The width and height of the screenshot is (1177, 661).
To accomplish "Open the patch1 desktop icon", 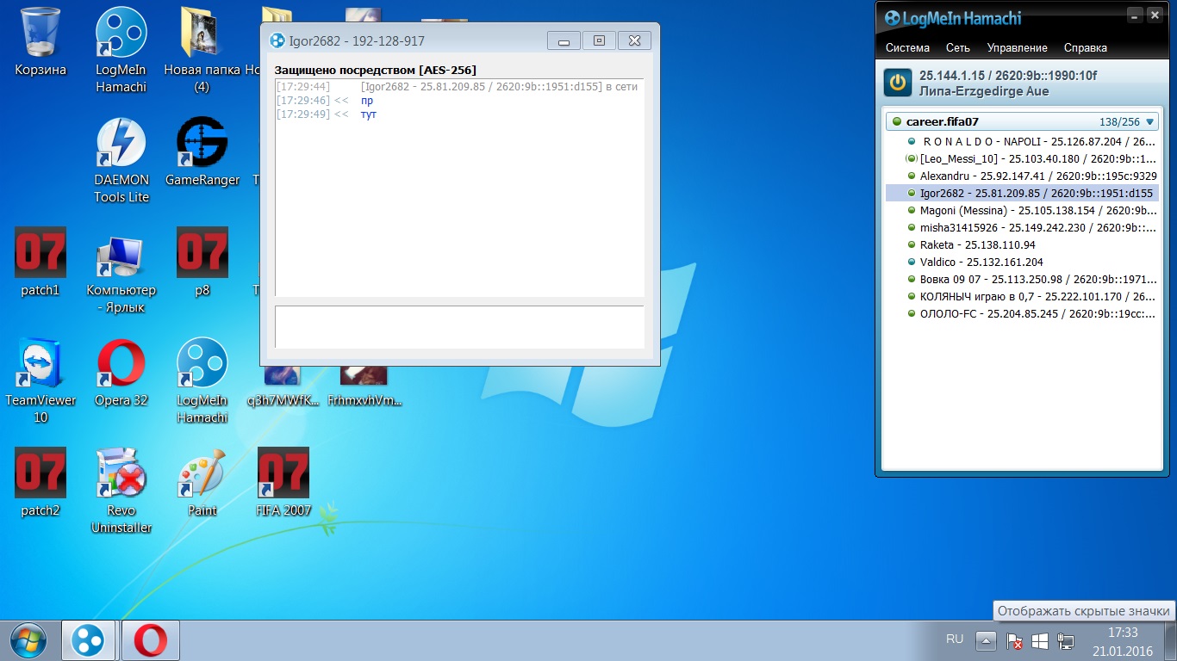I will point(40,262).
